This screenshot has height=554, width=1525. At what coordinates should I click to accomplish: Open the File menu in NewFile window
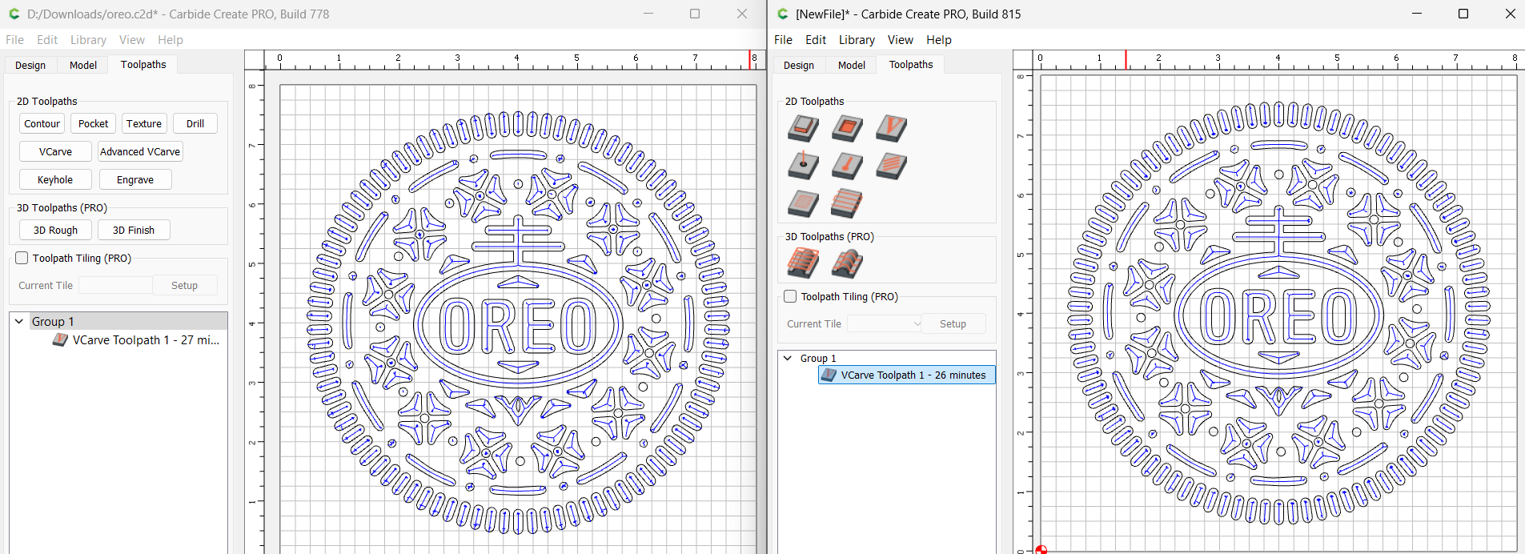tap(783, 39)
